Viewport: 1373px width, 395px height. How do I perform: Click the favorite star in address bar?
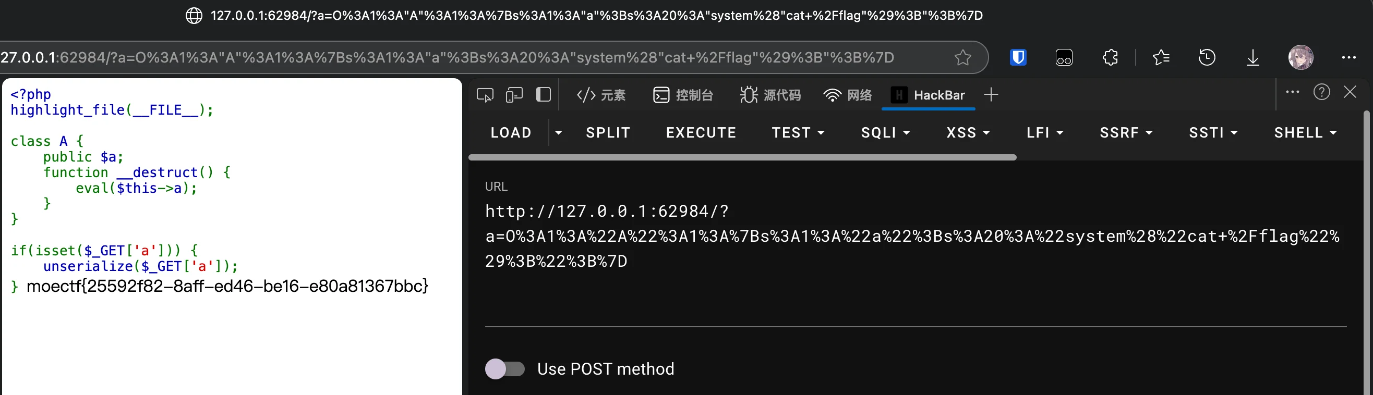tap(962, 57)
